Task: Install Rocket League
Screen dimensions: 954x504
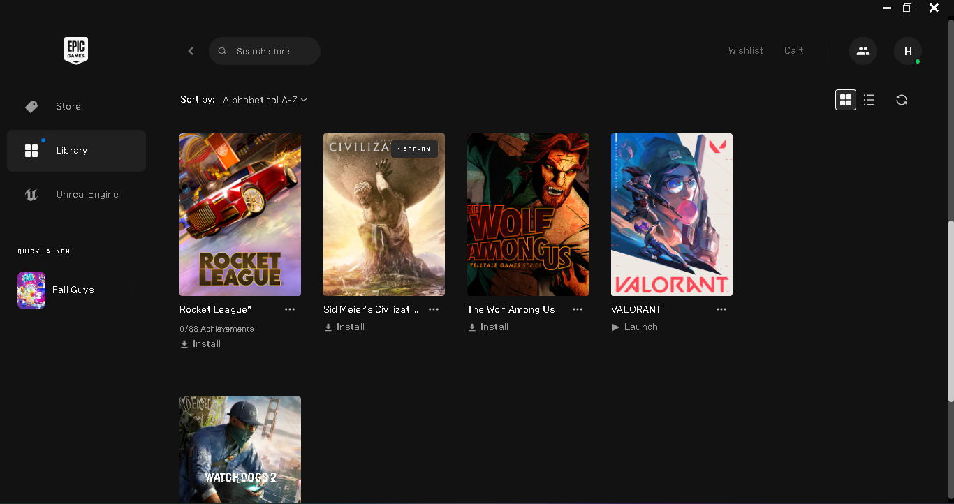Action: click(x=200, y=343)
